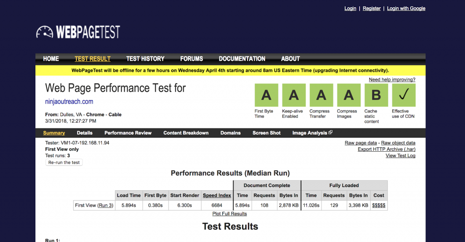
Task: Switch to the Details tab
Action: 84,133
